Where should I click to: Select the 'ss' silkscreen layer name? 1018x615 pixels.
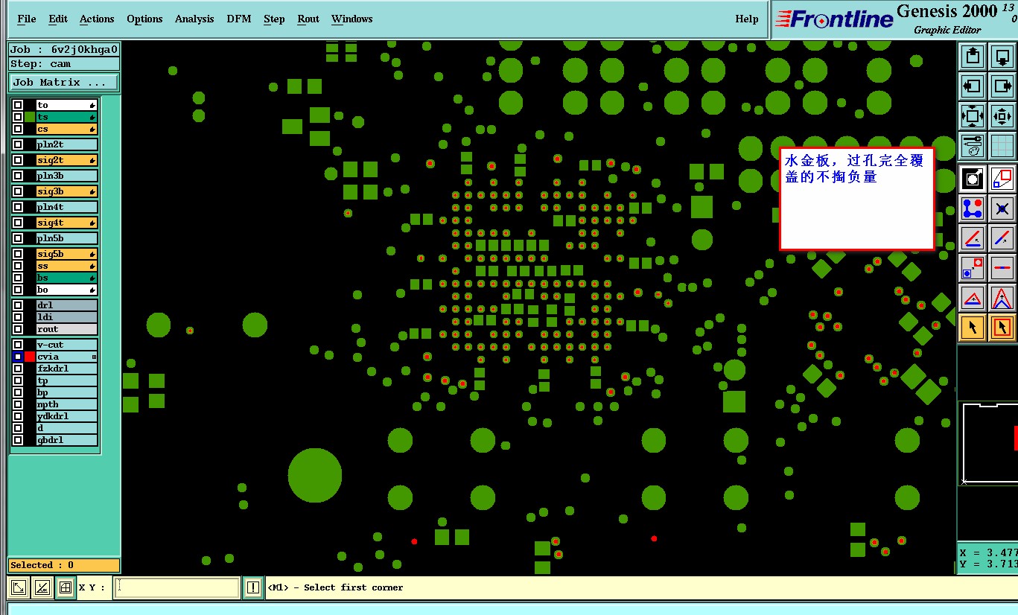pos(67,266)
